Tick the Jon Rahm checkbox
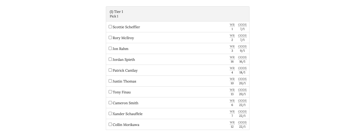Image resolution: width=346 pixels, height=133 pixels. (110, 48)
